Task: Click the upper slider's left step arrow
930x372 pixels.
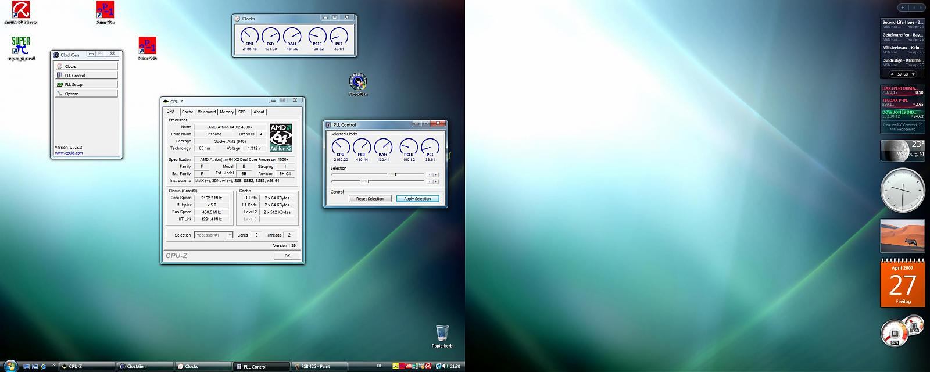Action: point(430,174)
